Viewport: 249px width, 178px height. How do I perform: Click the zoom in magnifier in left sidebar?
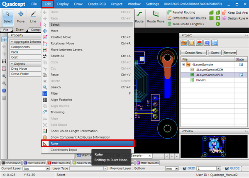pyautogui.click(x=4, y=76)
